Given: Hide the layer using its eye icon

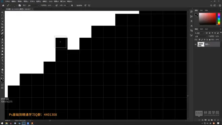Looking at the screenshot, I should (x=195, y=44).
